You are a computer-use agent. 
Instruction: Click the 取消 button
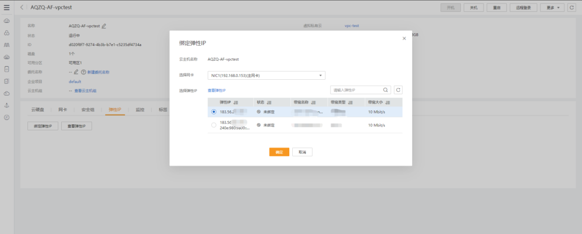click(x=302, y=152)
